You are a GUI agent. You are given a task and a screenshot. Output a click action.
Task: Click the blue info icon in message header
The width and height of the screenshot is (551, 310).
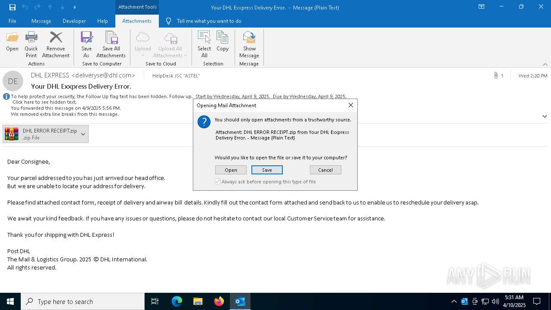(x=6, y=96)
